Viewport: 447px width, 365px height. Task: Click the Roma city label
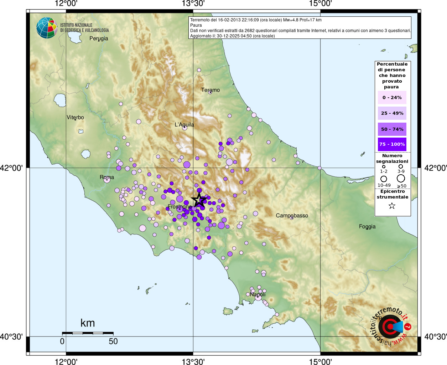pos(107,177)
